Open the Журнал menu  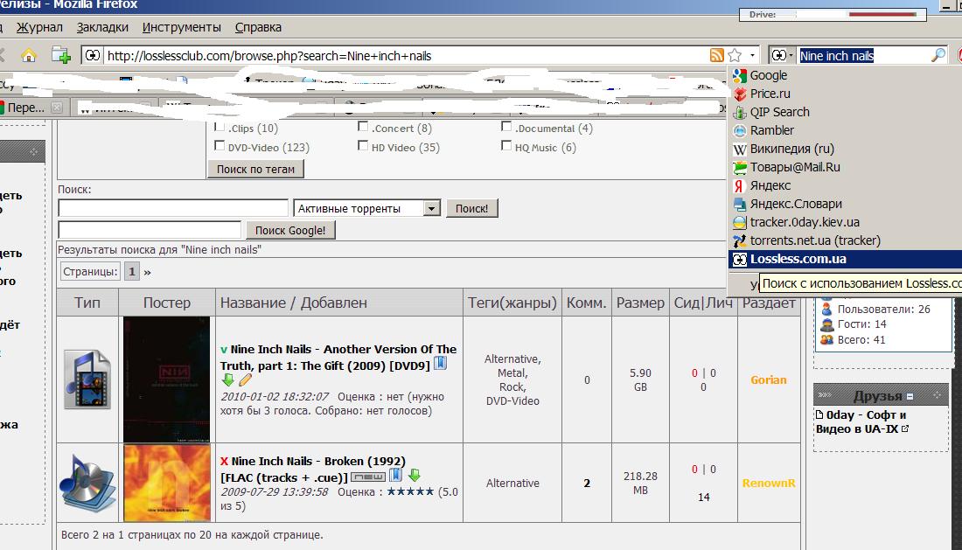(x=39, y=27)
